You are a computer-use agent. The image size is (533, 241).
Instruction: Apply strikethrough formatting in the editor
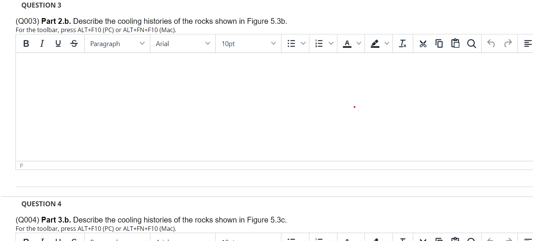[74, 43]
